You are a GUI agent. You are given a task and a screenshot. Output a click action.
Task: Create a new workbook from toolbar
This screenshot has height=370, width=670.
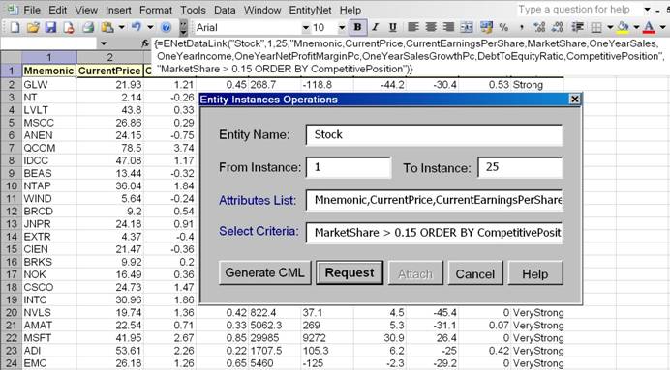tap(15, 28)
